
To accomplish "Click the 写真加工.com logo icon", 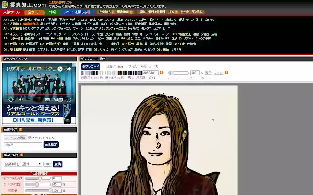I will 5,4.
